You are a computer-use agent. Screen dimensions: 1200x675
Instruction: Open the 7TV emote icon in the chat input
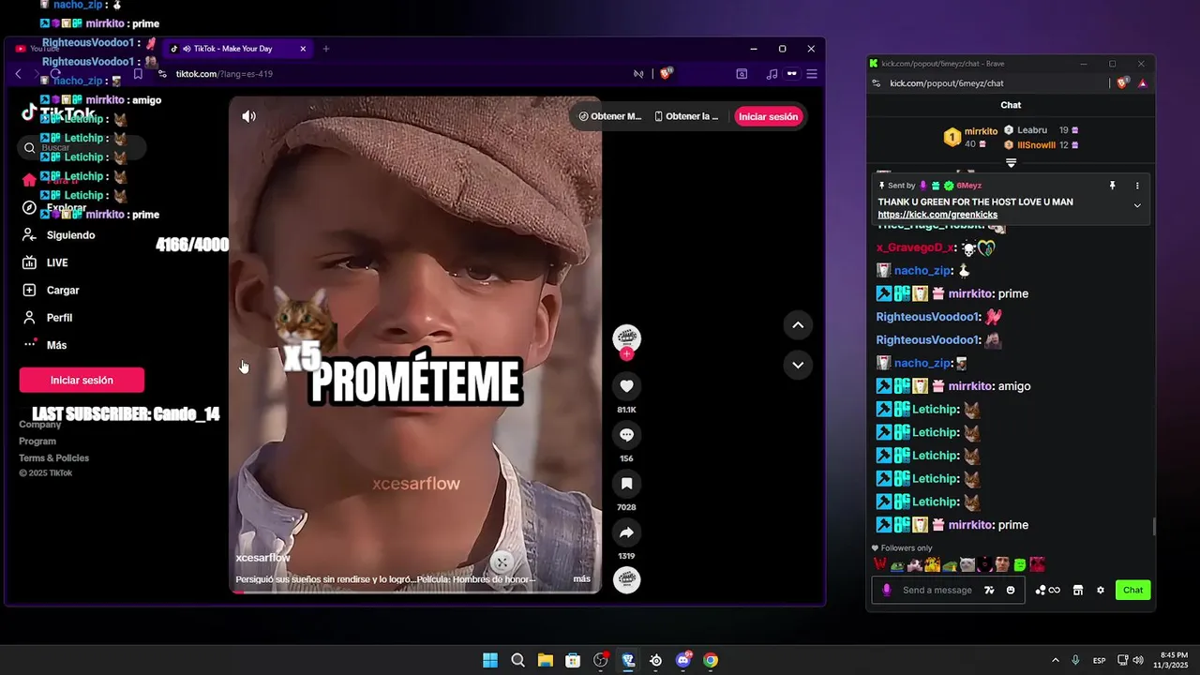pyautogui.click(x=989, y=590)
